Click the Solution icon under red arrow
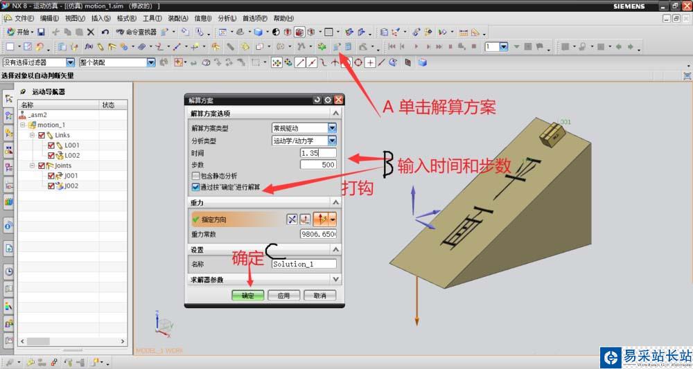This screenshot has height=369, width=693. pyautogui.click(x=337, y=46)
